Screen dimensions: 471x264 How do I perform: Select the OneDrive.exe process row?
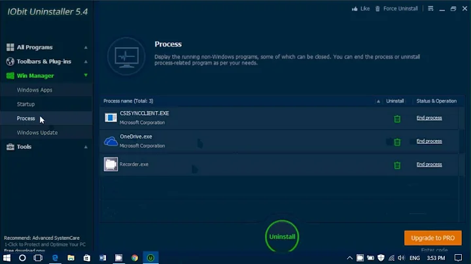pos(279,141)
